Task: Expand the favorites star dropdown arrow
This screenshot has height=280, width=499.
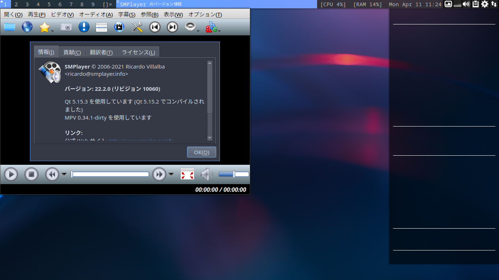Action: 53,31
